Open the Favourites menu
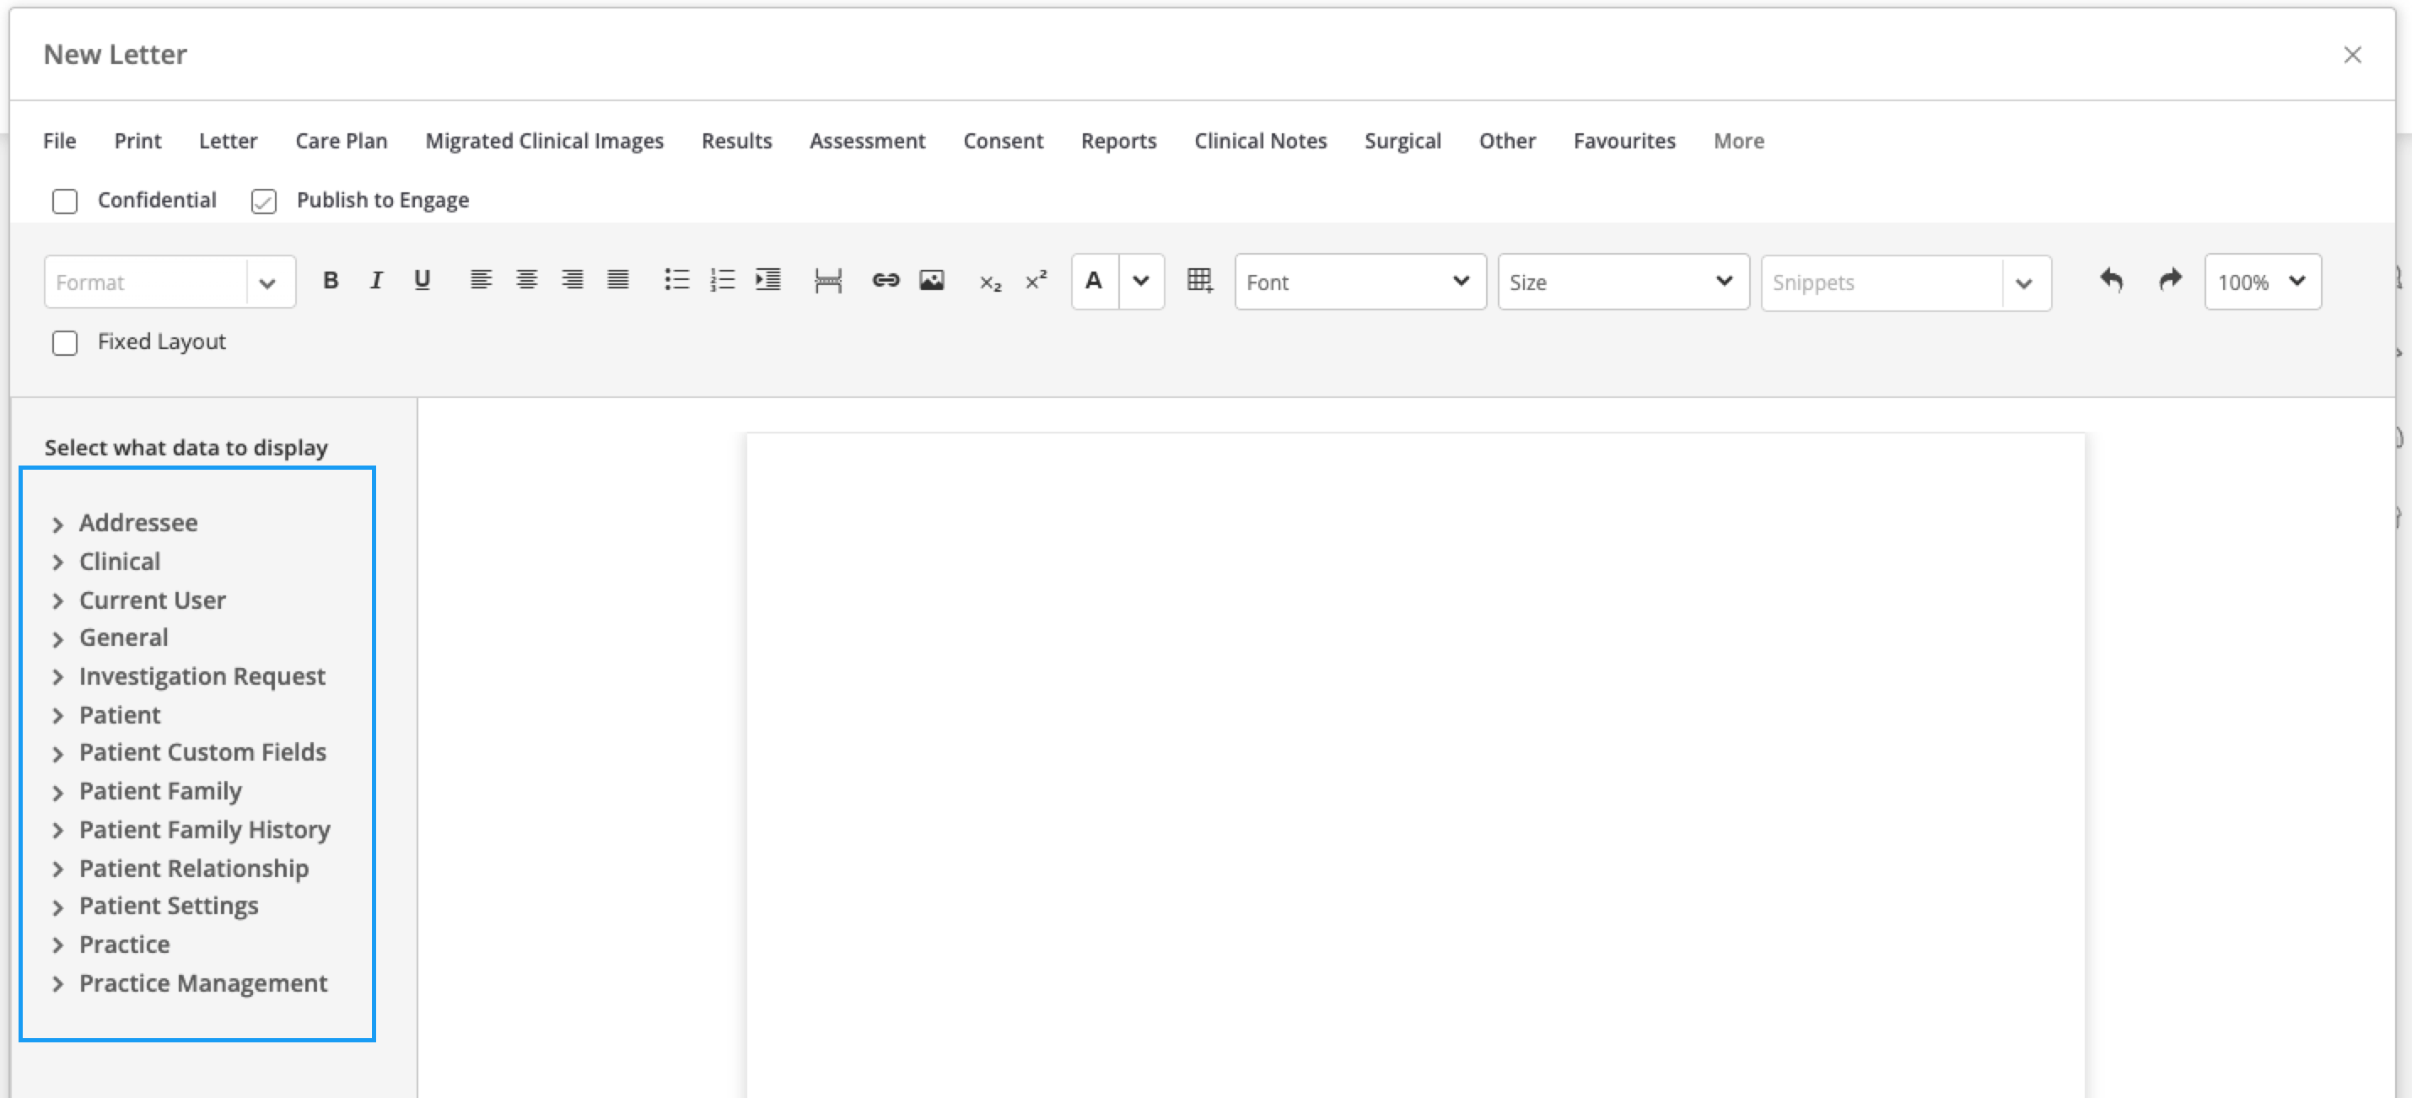2412x1098 pixels. coord(1623,142)
